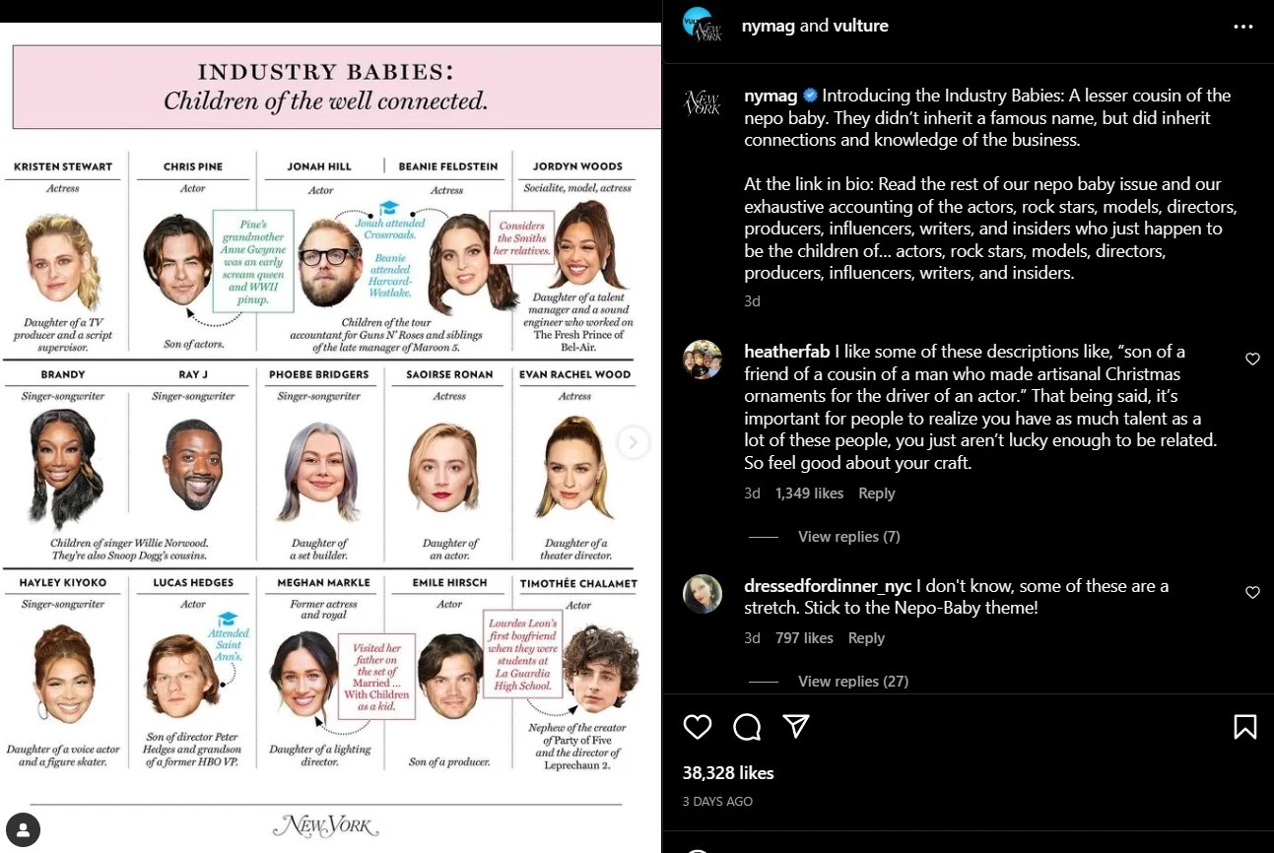Expand View replies (7) under heatherfab's comment
Viewport: 1274px width, 853px height.
[x=848, y=536]
